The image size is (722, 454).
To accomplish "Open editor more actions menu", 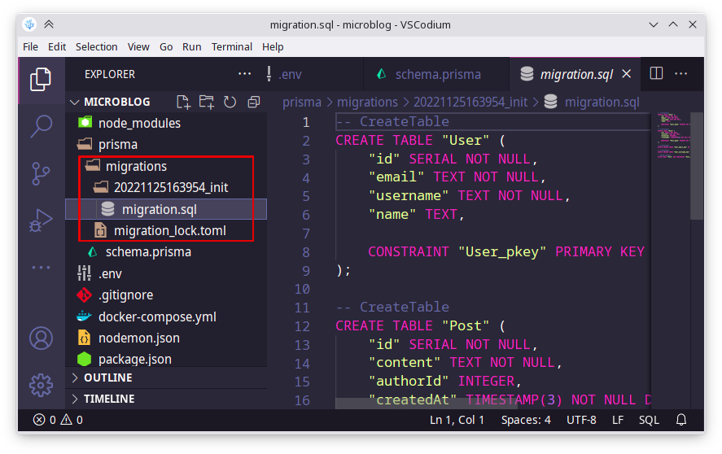I will [681, 74].
